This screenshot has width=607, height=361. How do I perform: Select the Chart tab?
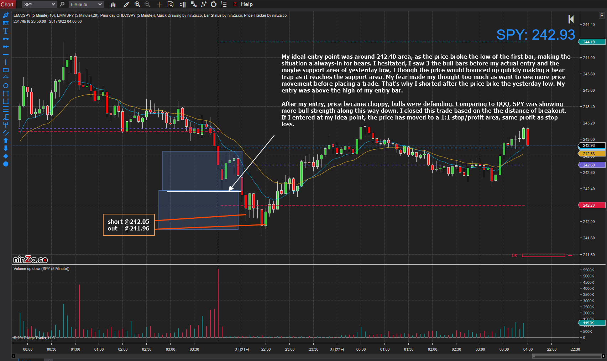pyautogui.click(x=7, y=4)
